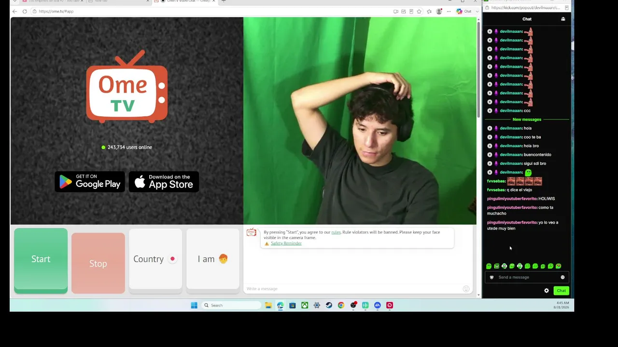618x347 pixels.
Task: Click the Get it on Google Play badge
Action: (90, 182)
